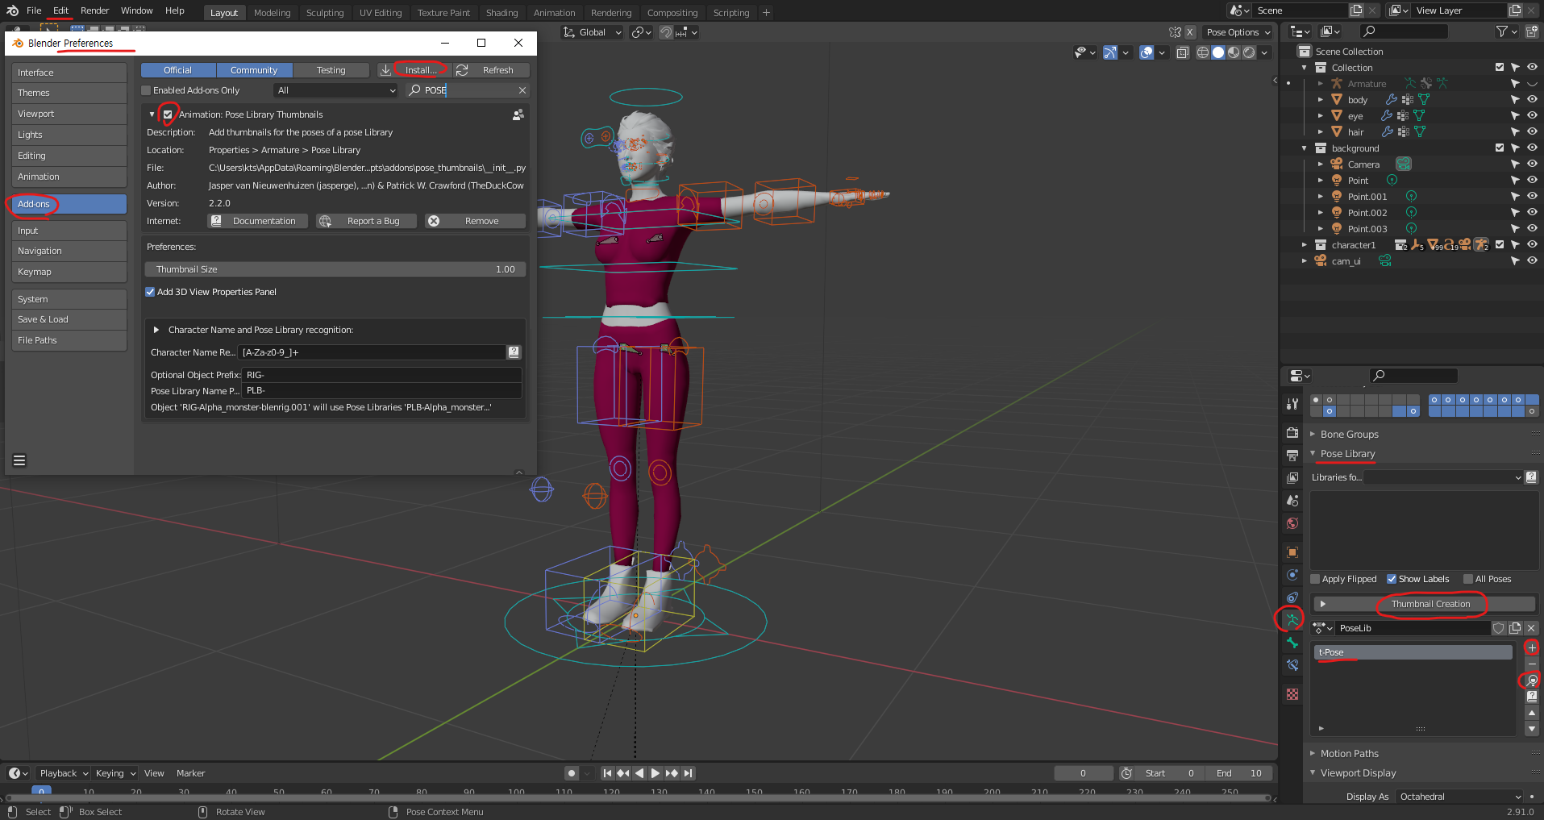Open the Tool properties tab
The image size is (1544, 820).
1292,404
